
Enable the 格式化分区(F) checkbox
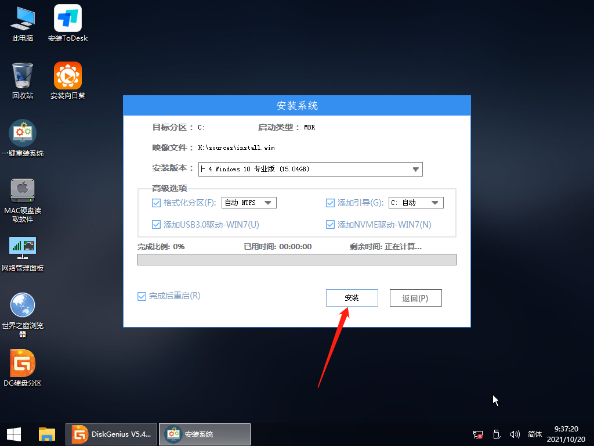coord(157,202)
